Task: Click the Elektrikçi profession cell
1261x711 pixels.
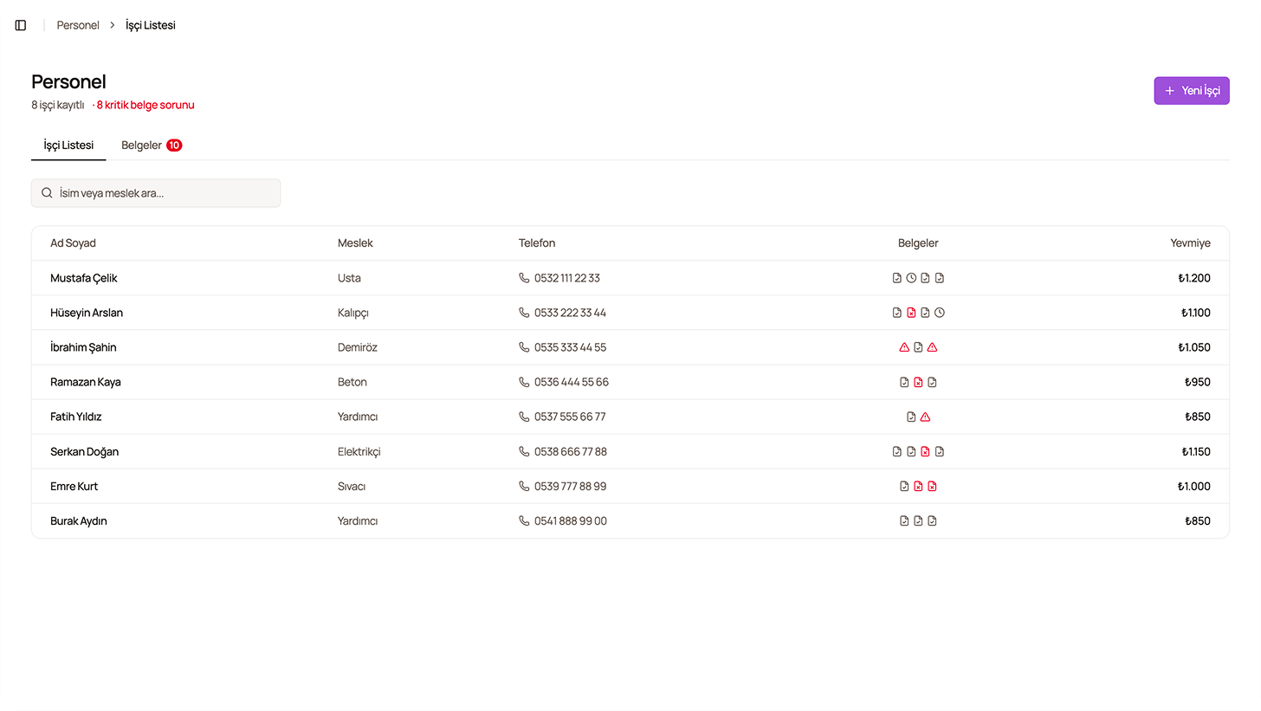Action: pos(359,451)
